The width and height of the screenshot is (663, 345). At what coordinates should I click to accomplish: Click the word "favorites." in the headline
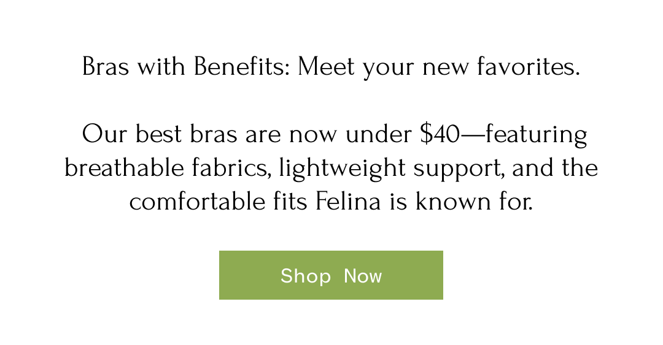[x=529, y=66]
